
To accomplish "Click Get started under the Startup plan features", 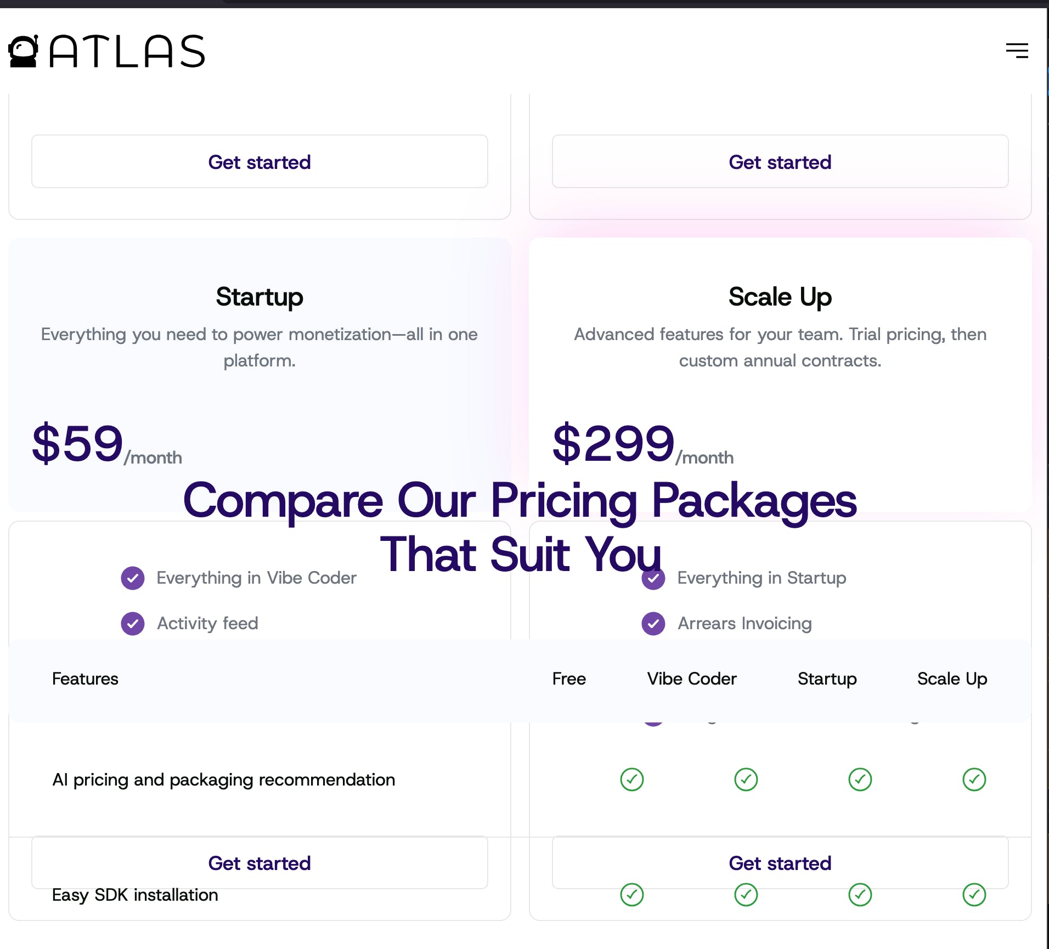I will (260, 863).
